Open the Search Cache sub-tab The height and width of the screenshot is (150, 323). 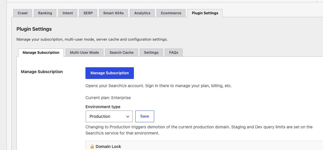coord(122,53)
